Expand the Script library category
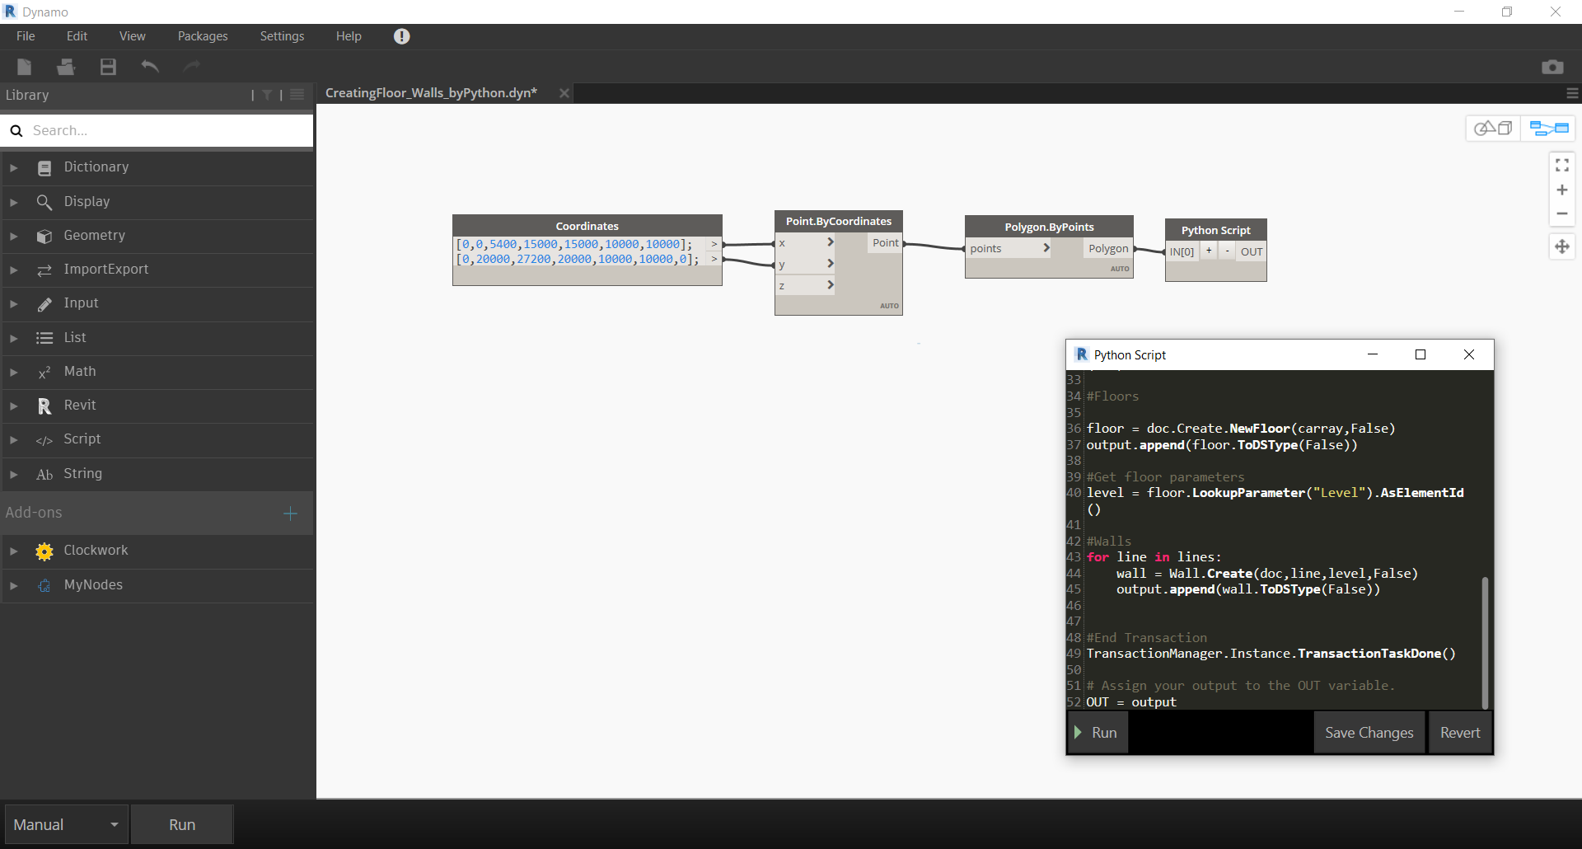 pyautogui.click(x=14, y=440)
